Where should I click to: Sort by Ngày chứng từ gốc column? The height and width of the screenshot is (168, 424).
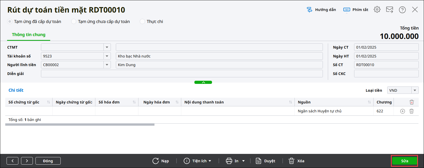tap(91, 102)
